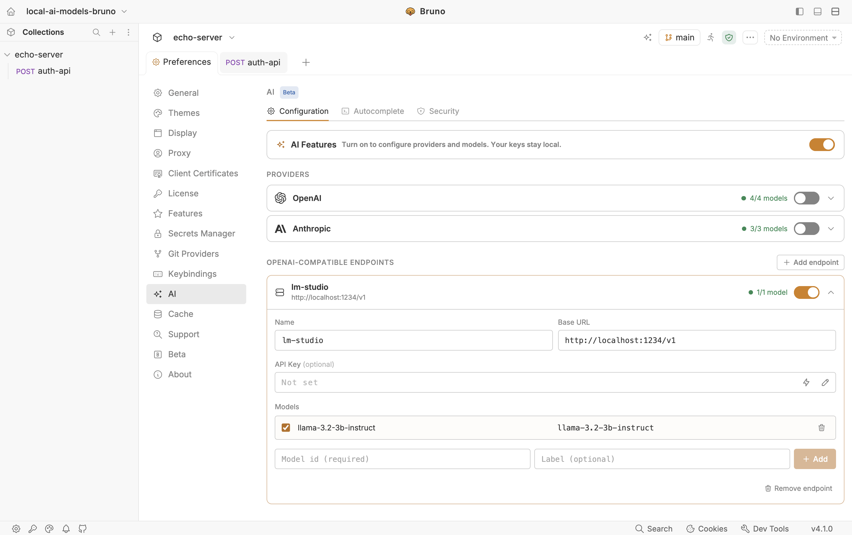Screen dimensions: 852x535
Task: Open the echo-server collection dropdown
Action: click(x=204, y=37)
